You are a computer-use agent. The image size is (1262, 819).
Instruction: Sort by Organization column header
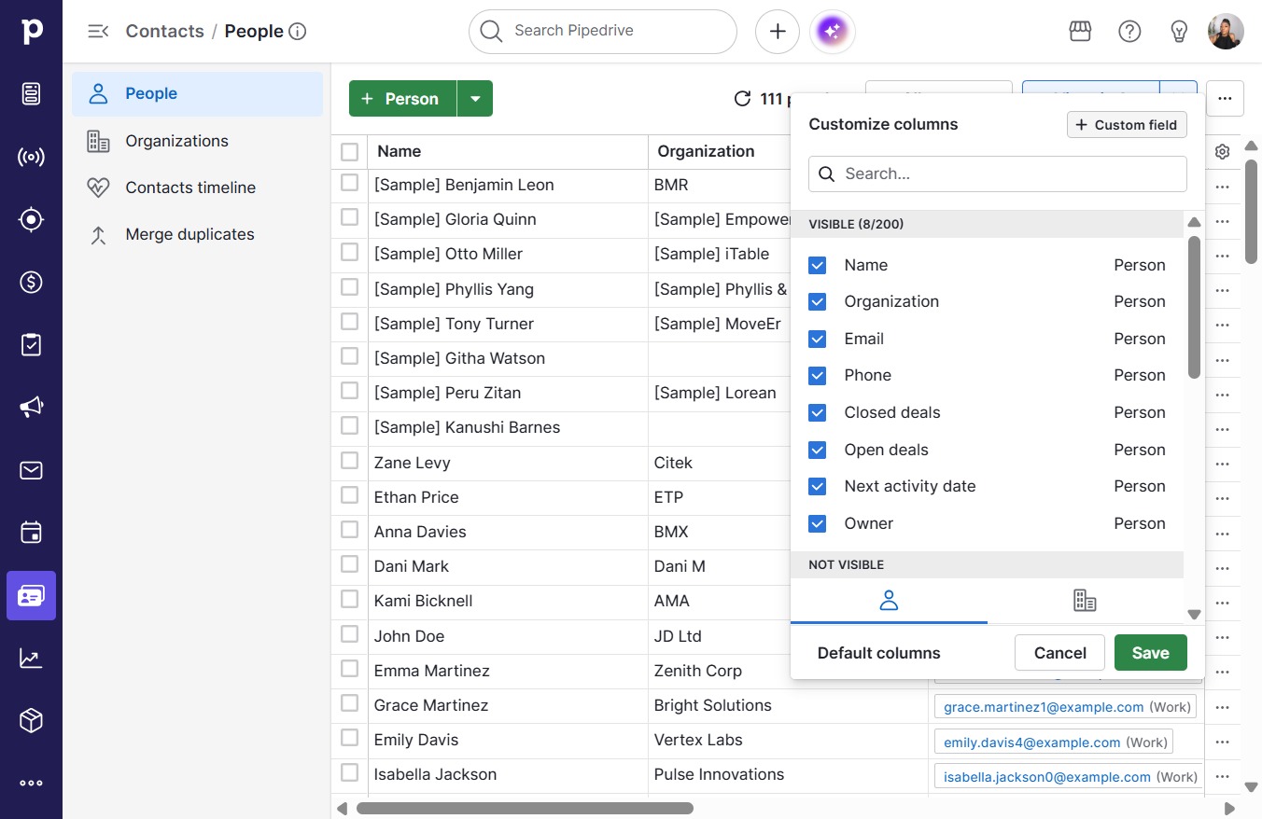tap(706, 151)
